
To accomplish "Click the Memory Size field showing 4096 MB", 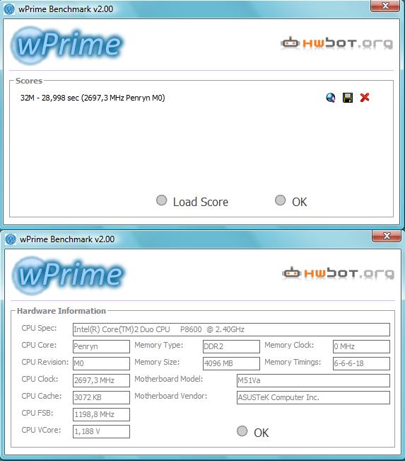I will click(x=231, y=363).
